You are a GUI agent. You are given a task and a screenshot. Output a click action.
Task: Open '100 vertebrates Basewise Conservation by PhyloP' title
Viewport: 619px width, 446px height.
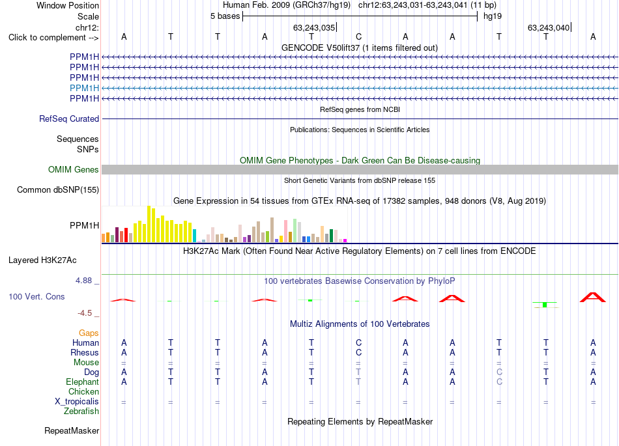[359, 281]
